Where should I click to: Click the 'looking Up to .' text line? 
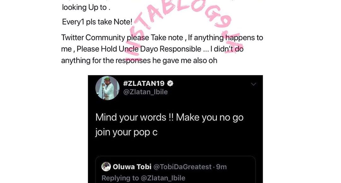[x=86, y=8]
